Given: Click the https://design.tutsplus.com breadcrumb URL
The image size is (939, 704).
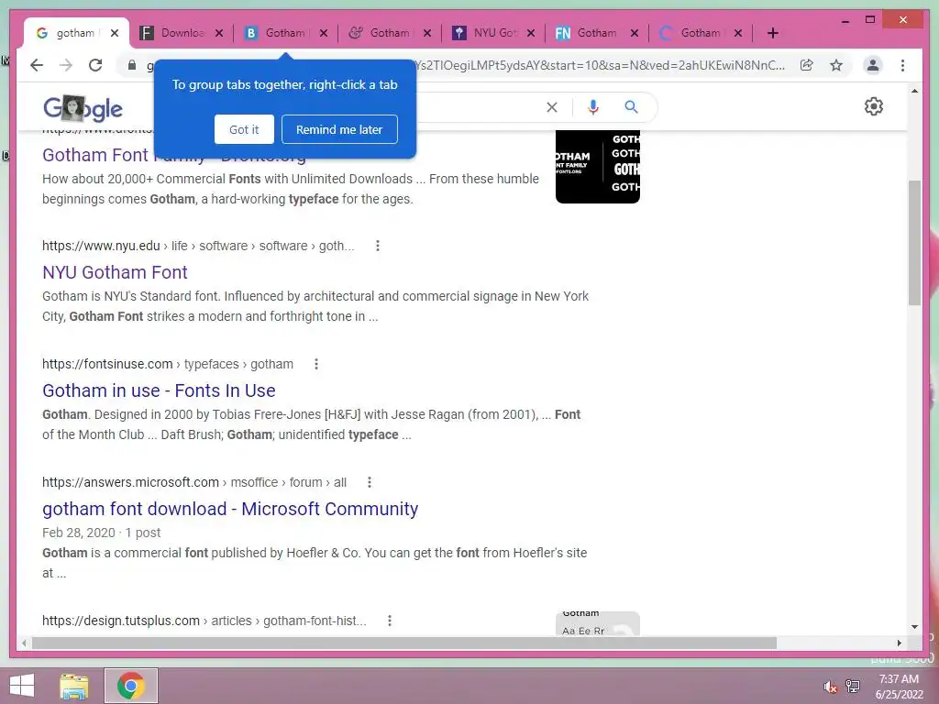Looking at the screenshot, I should (121, 621).
